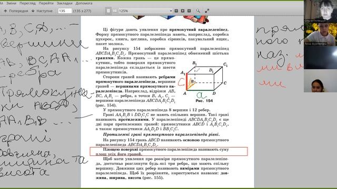This screenshot has height=189, width=337.
Task: Click the zoom out minus icon
Action: (x=176, y=10)
